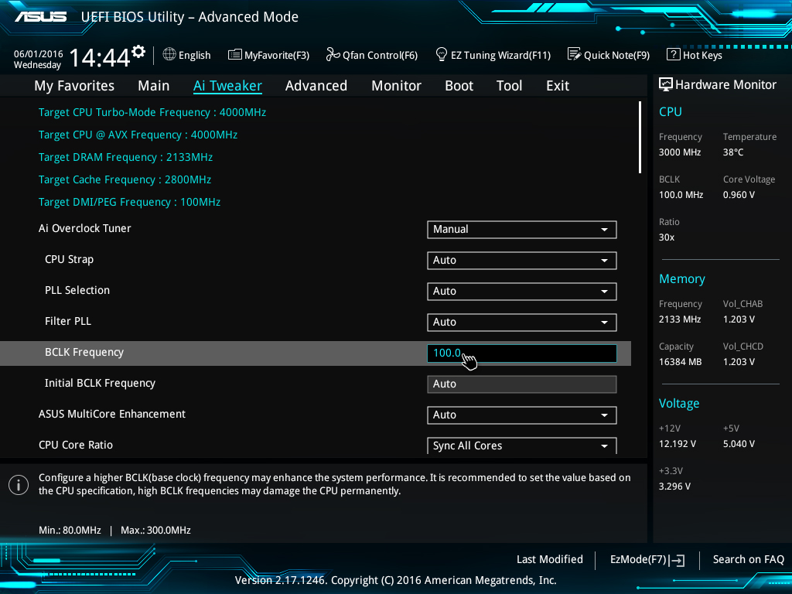This screenshot has height=594, width=792.
Task: Click Target CPU @ AVX Frequency line
Action: tap(138, 135)
